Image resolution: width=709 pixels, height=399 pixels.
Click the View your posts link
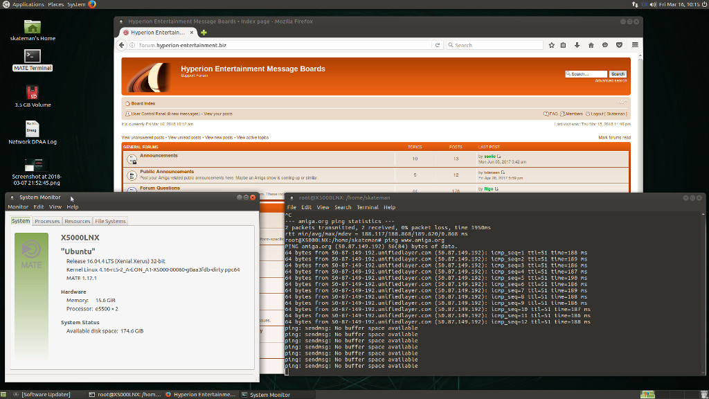[x=218, y=114]
